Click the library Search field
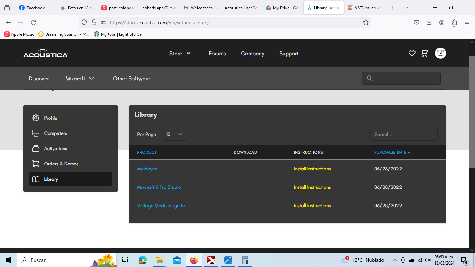The image size is (475, 267). click(404, 134)
